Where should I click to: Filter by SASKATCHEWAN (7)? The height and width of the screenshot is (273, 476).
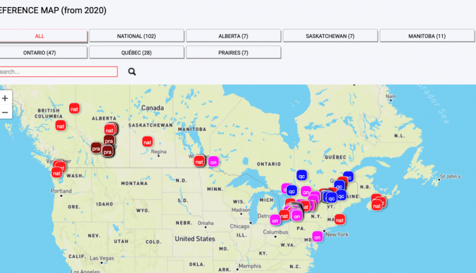[x=330, y=36]
